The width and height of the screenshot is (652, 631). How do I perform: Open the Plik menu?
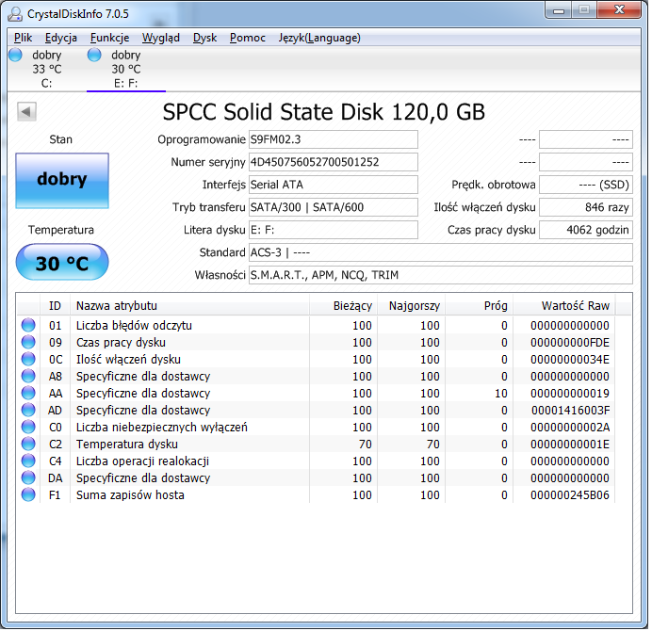pos(23,38)
